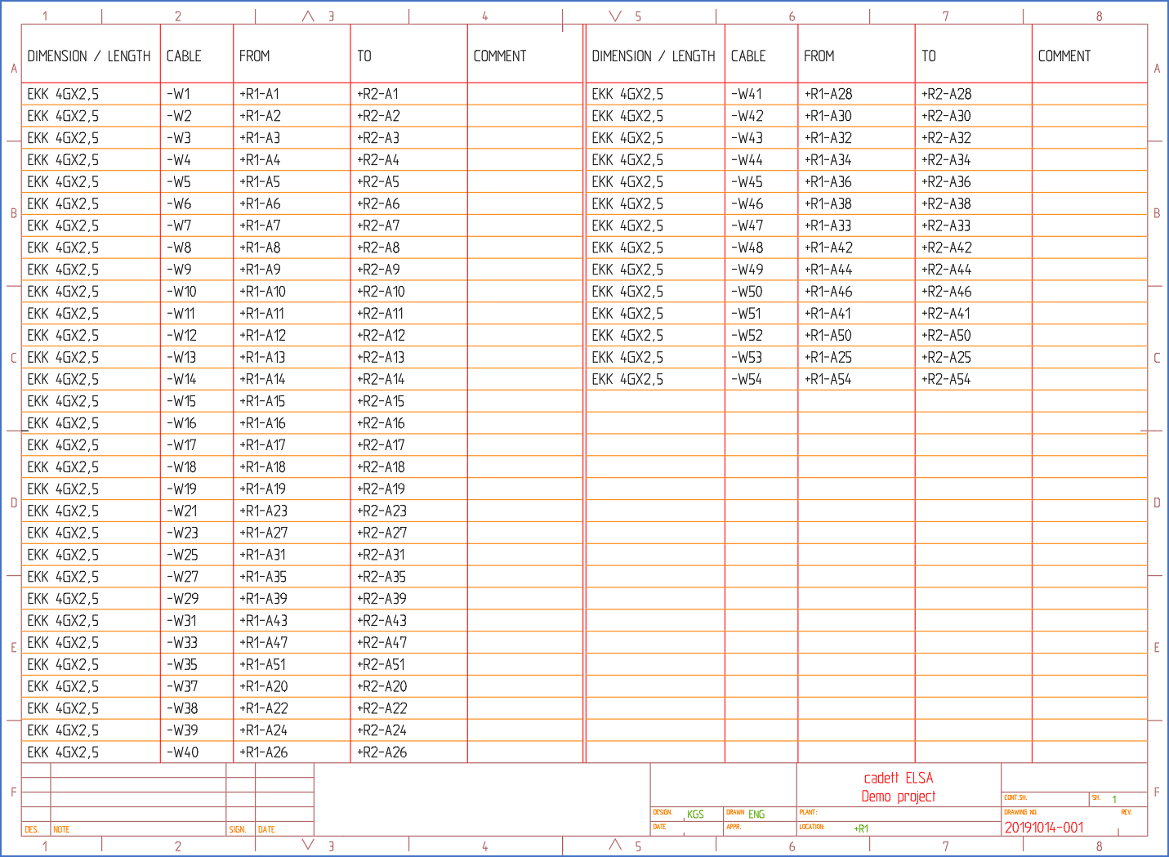Image resolution: width=1169 pixels, height=857 pixels.
Task: Select cable "-W38"
Action: [x=182, y=709]
